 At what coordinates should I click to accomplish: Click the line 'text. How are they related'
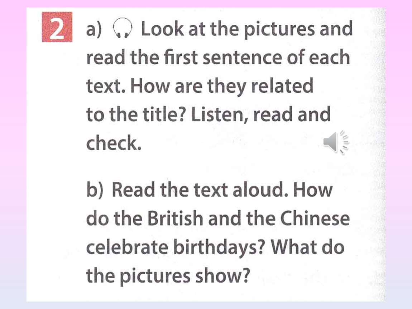200,86
